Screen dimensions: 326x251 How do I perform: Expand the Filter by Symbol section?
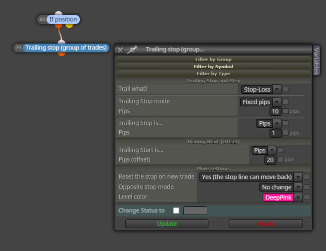[x=213, y=67]
